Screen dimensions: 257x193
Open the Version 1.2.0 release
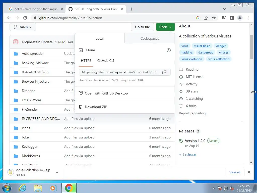point(195,141)
